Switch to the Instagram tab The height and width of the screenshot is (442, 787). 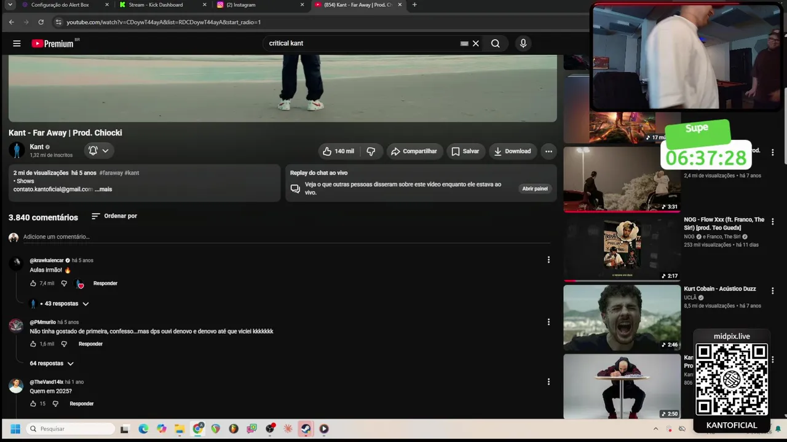pyautogui.click(x=260, y=5)
